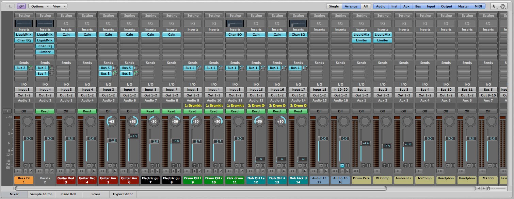This screenshot has height=199, width=514.
Task: Click the EQ display slot on Guitar Bod 3 strip
Action: 66,23
